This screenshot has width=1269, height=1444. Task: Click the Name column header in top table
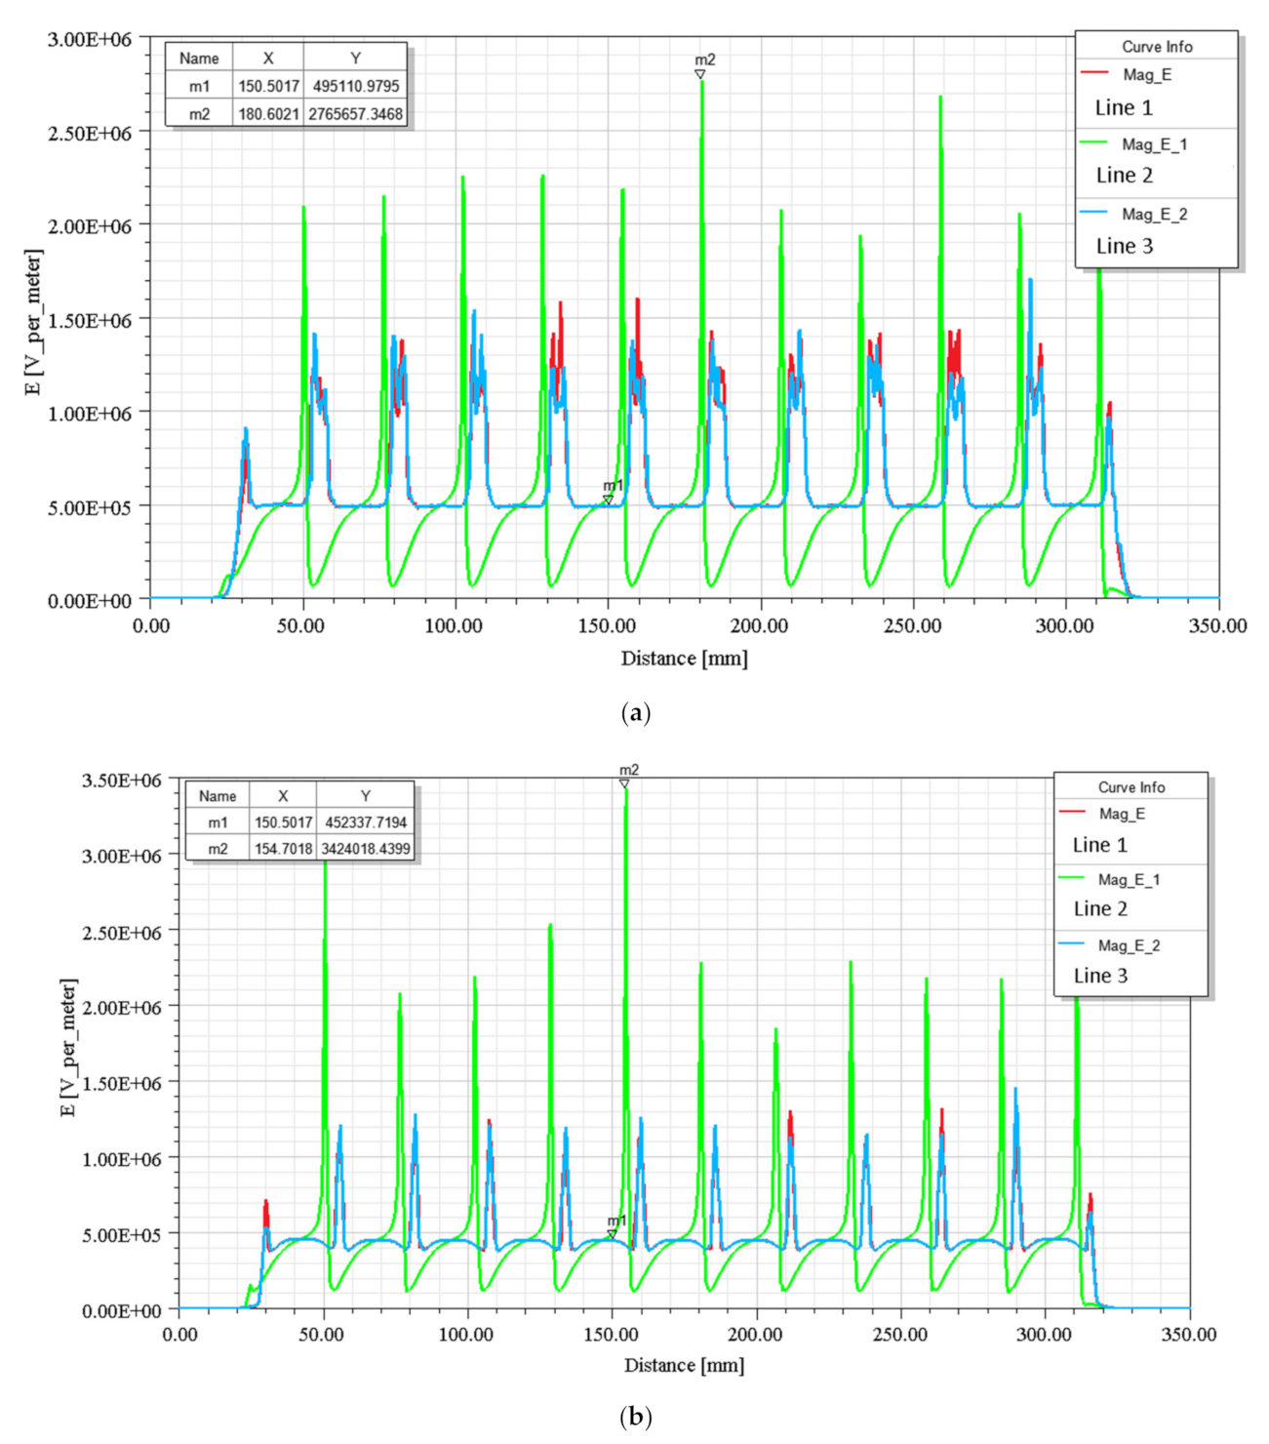pos(199,59)
